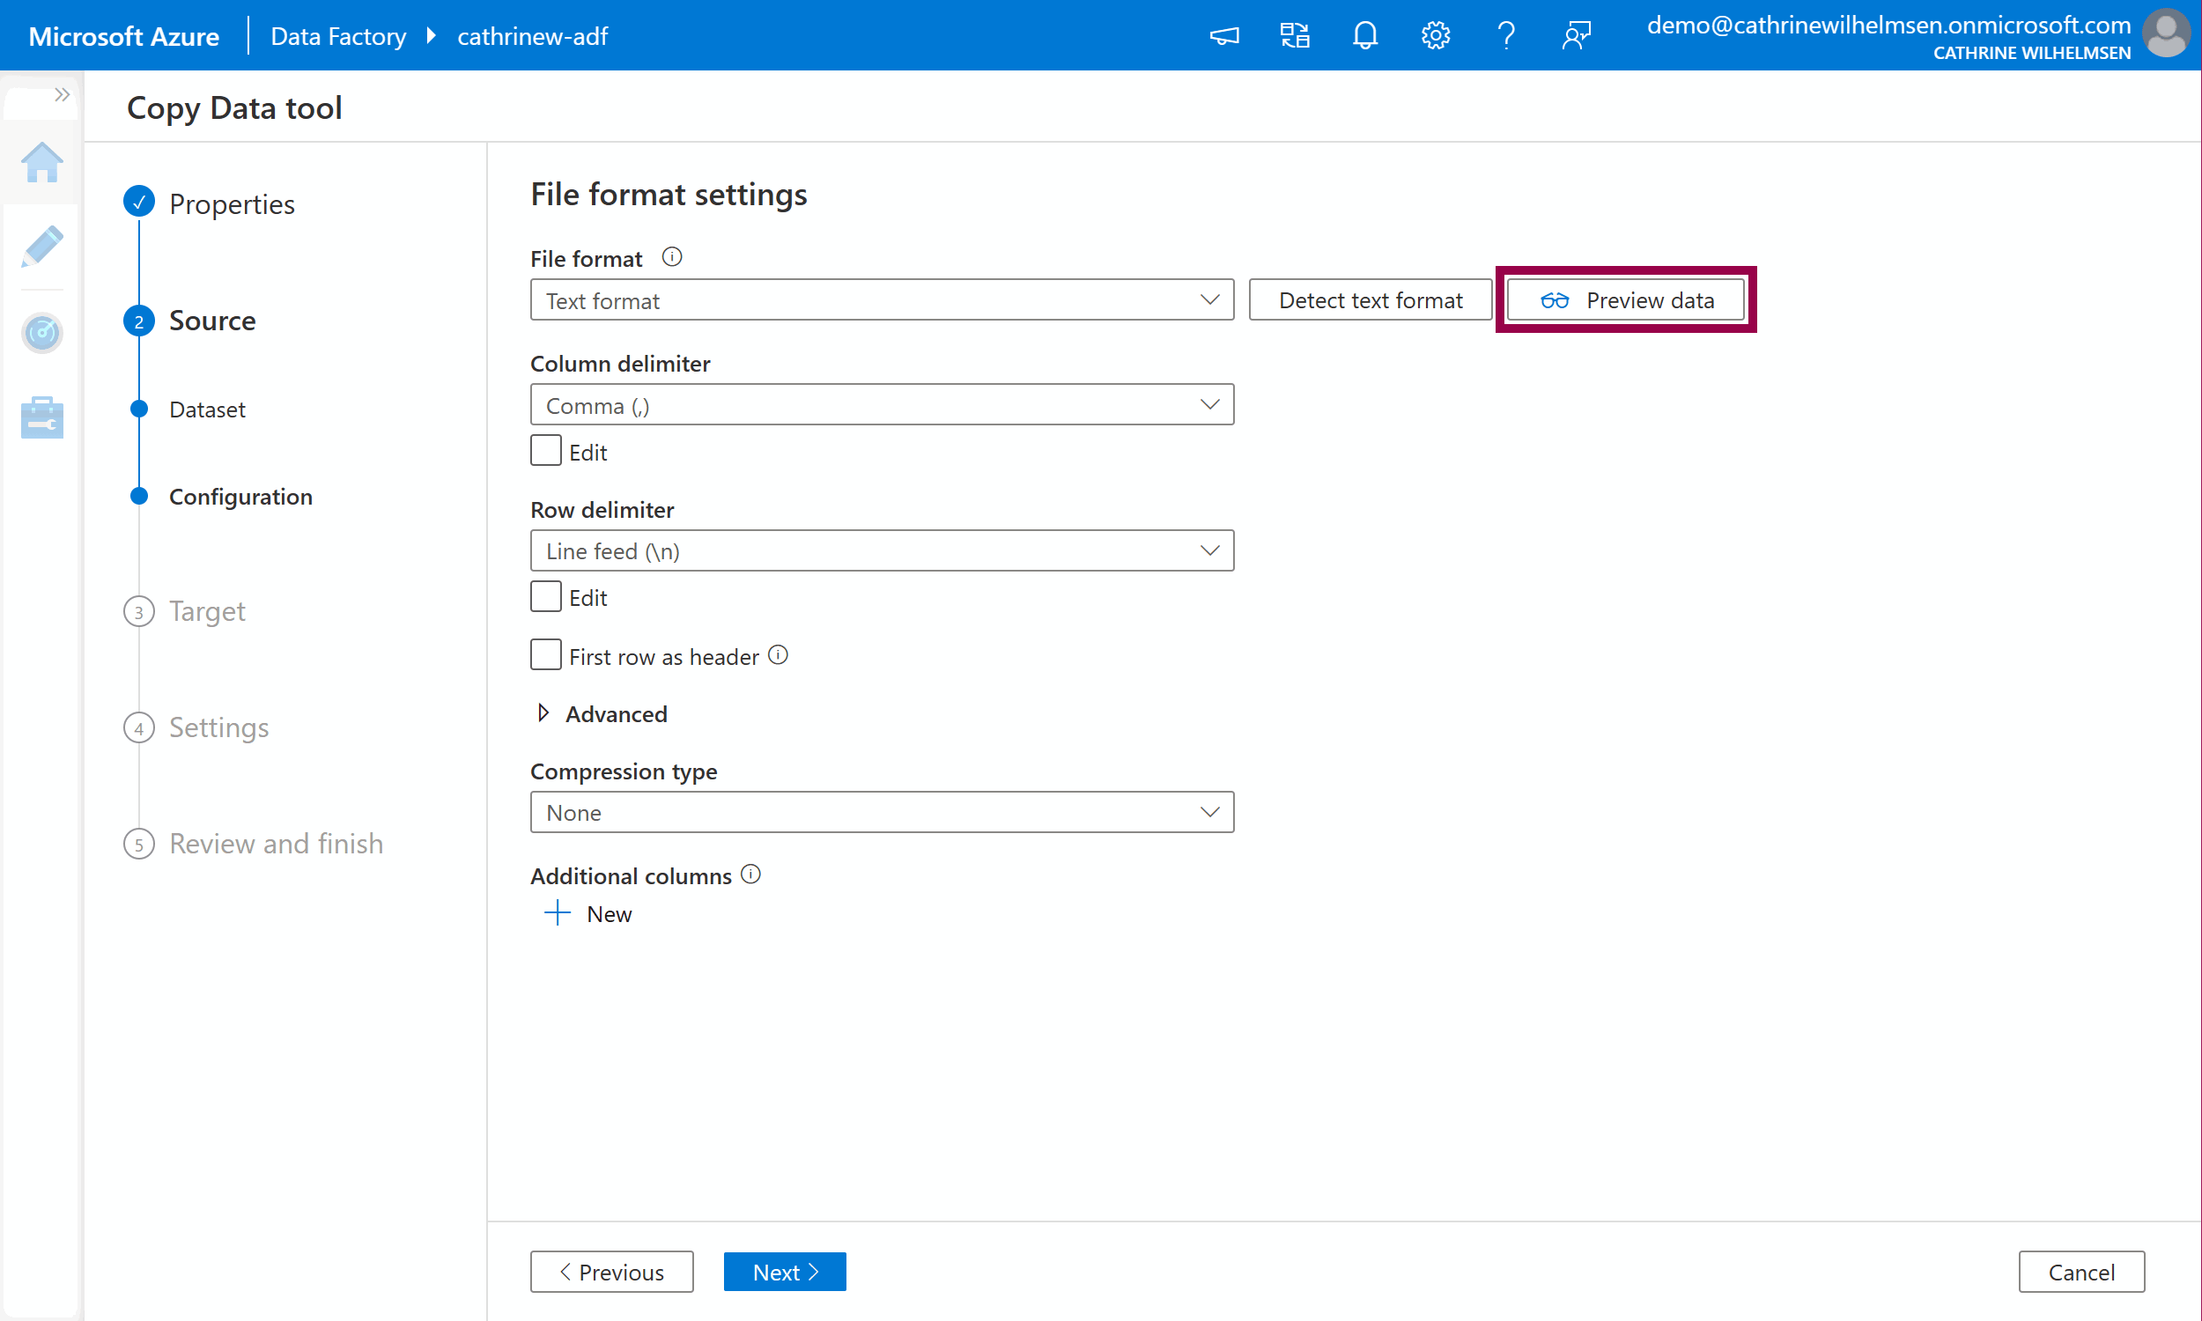Open the Author pencil icon

click(x=41, y=247)
